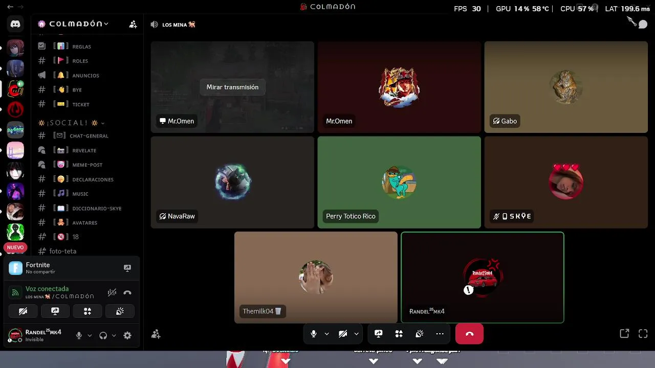Open more options ellipsis in call bar
The width and height of the screenshot is (655, 368).
[x=440, y=334]
